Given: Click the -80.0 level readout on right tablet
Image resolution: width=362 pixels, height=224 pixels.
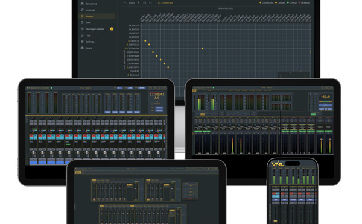Looking at the screenshot, I should 326,96.
